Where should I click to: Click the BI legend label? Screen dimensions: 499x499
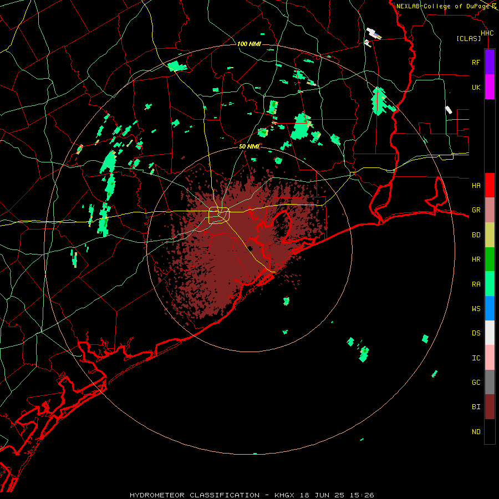click(476, 407)
